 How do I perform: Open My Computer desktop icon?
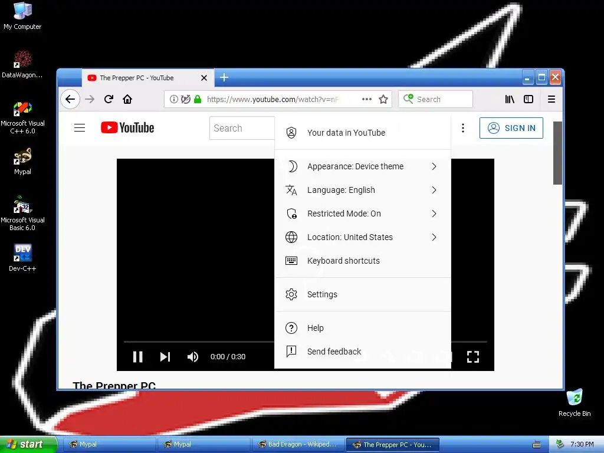(x=22, y=15)
